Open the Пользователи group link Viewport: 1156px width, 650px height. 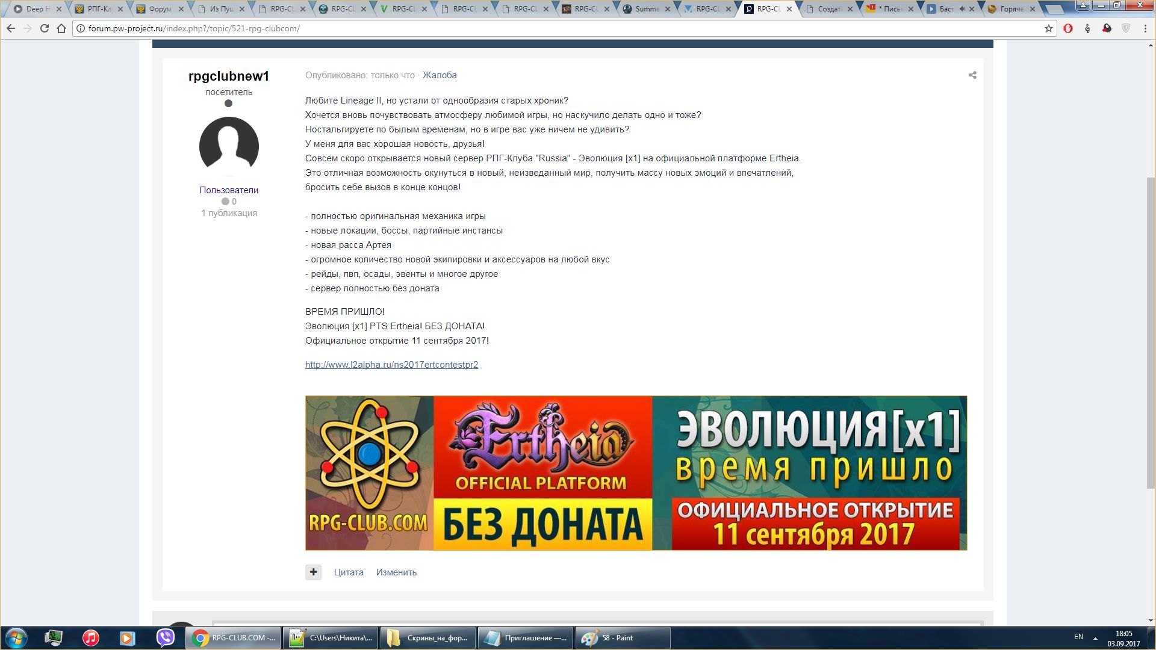pos(229,190)
